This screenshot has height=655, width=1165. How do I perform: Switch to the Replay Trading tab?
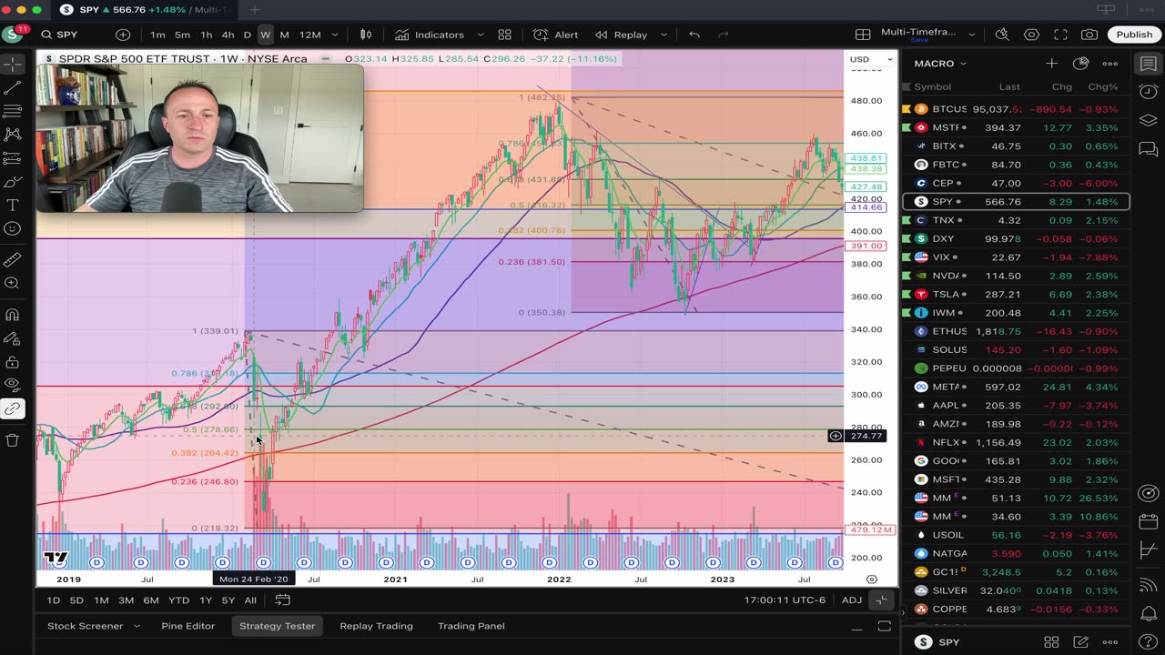point(376,626)
